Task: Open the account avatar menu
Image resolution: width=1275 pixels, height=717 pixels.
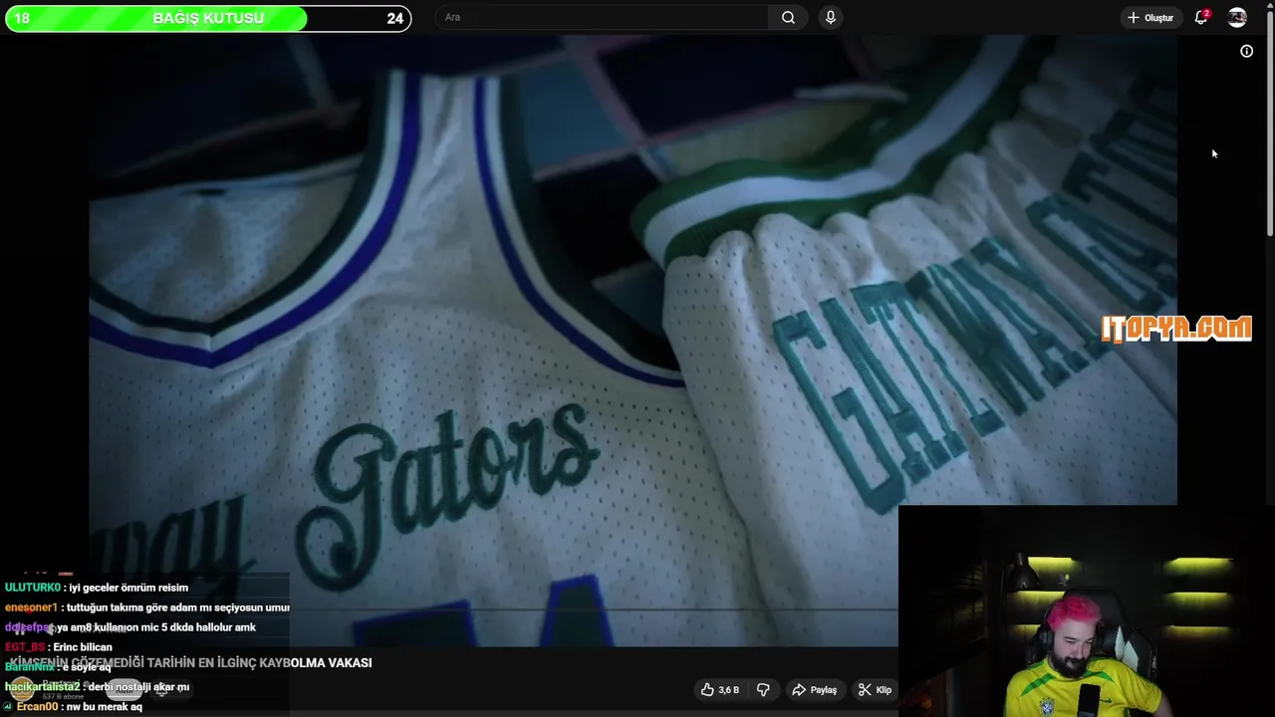Action: tap(1237, 17)
